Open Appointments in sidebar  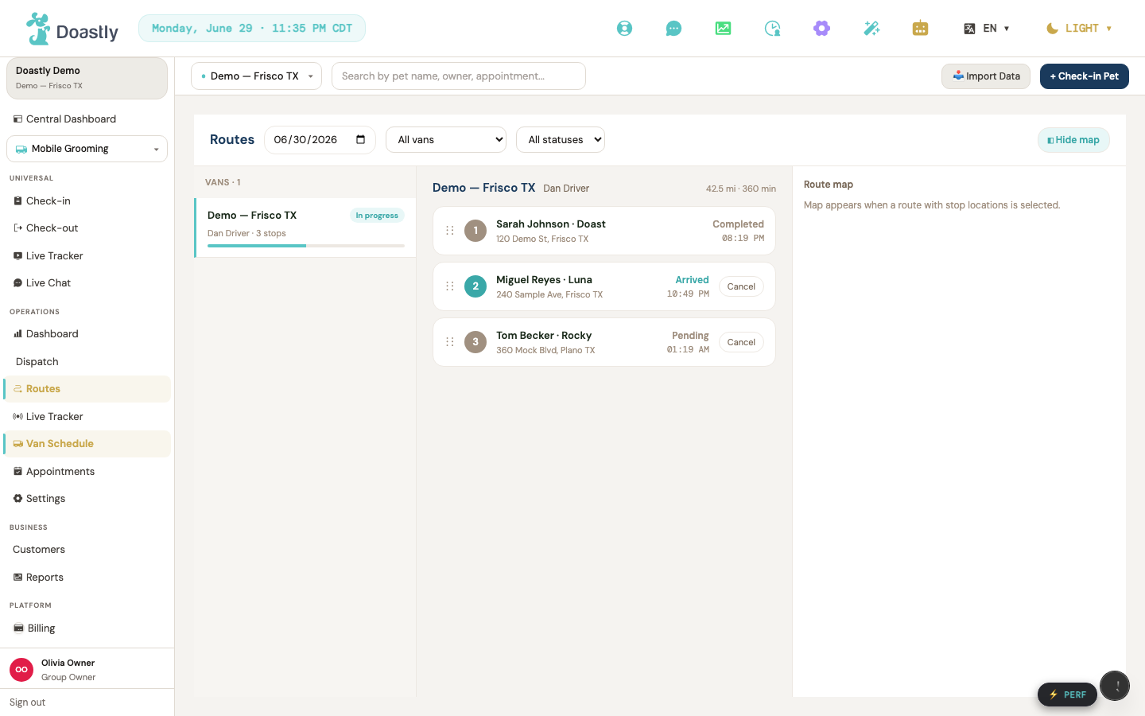[87, 472]
